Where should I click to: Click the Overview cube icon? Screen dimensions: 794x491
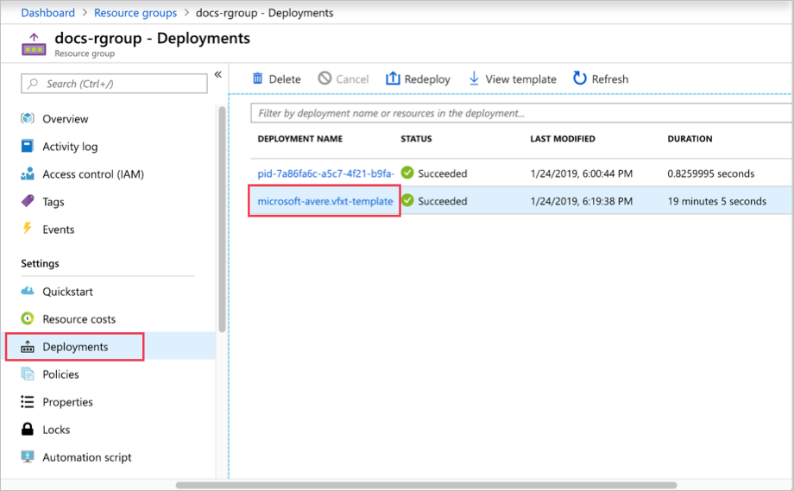tap(28, 118)
